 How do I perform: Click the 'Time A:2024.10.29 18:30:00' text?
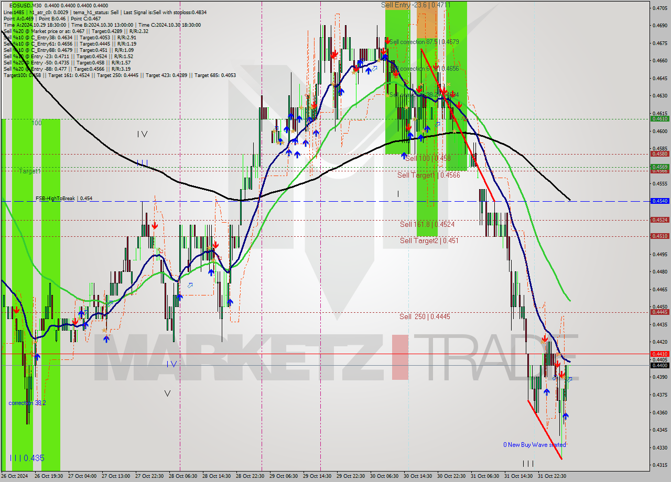pos(35,25)
